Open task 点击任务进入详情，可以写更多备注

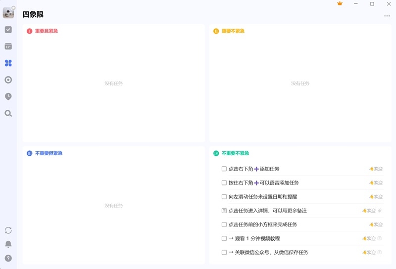(268, 211)
